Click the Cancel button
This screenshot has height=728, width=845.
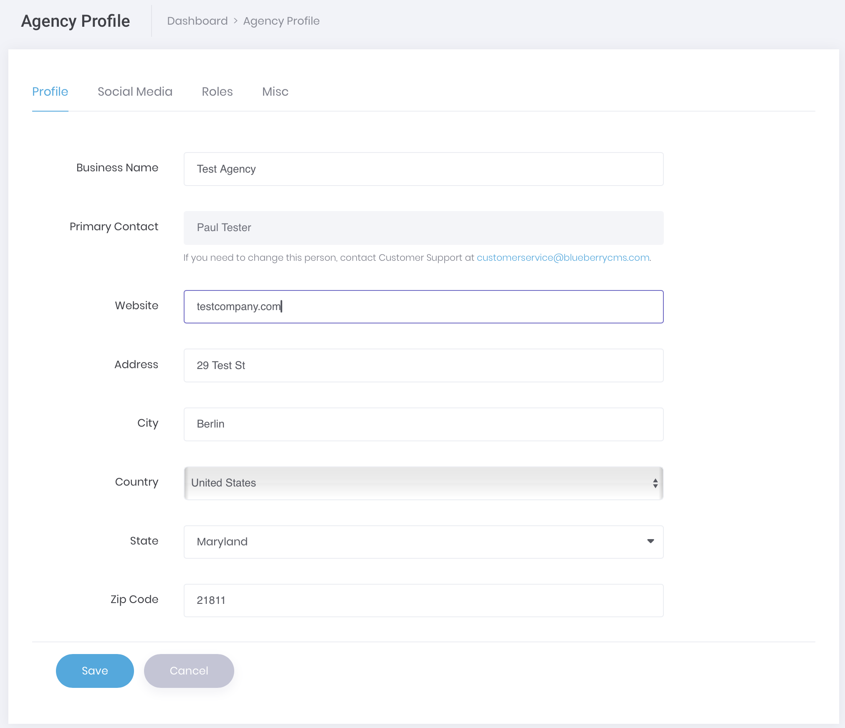(x=188, y=670)
